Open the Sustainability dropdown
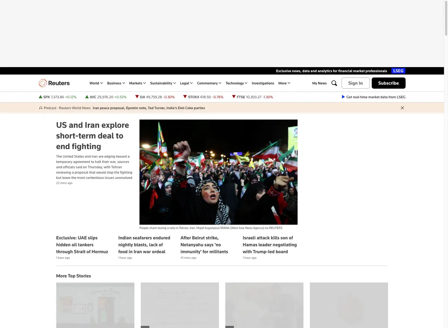The width and height of the screenshot is (448, 328). (163, 83)
